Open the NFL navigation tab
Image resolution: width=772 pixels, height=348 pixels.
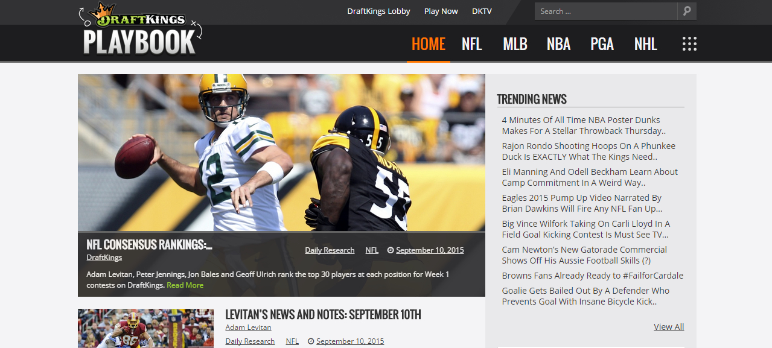[472, 44]
